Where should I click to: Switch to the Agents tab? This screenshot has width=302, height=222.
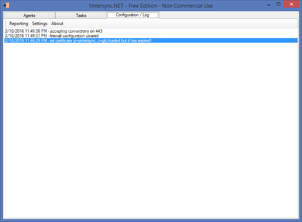[29, 16]
